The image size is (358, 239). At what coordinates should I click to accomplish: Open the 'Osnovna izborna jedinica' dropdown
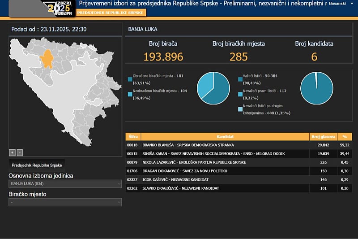click(x=65, y=184)
